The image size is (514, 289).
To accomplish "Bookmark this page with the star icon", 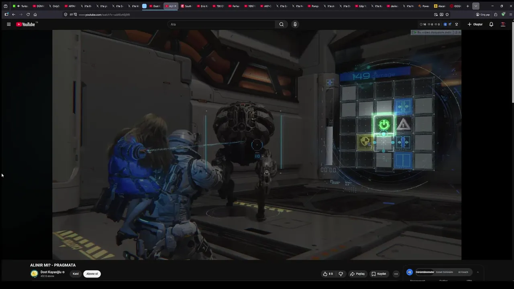I will (x=447, y=14).
